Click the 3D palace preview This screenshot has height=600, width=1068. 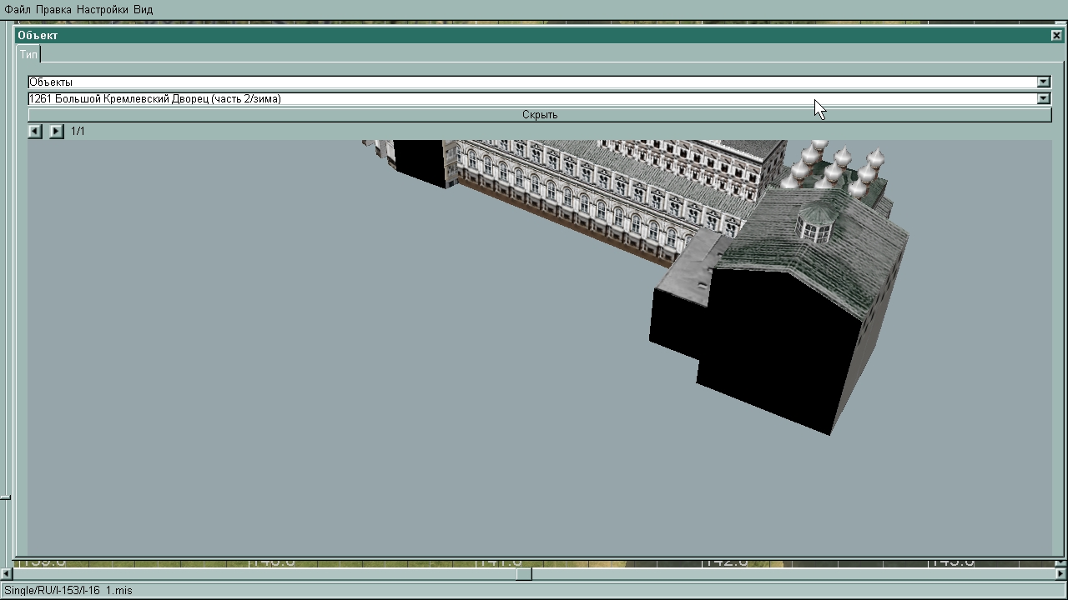coord(540,347)
